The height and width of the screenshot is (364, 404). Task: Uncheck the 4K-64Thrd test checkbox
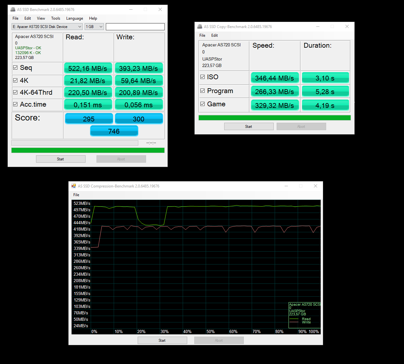click(x=15, y=92)
